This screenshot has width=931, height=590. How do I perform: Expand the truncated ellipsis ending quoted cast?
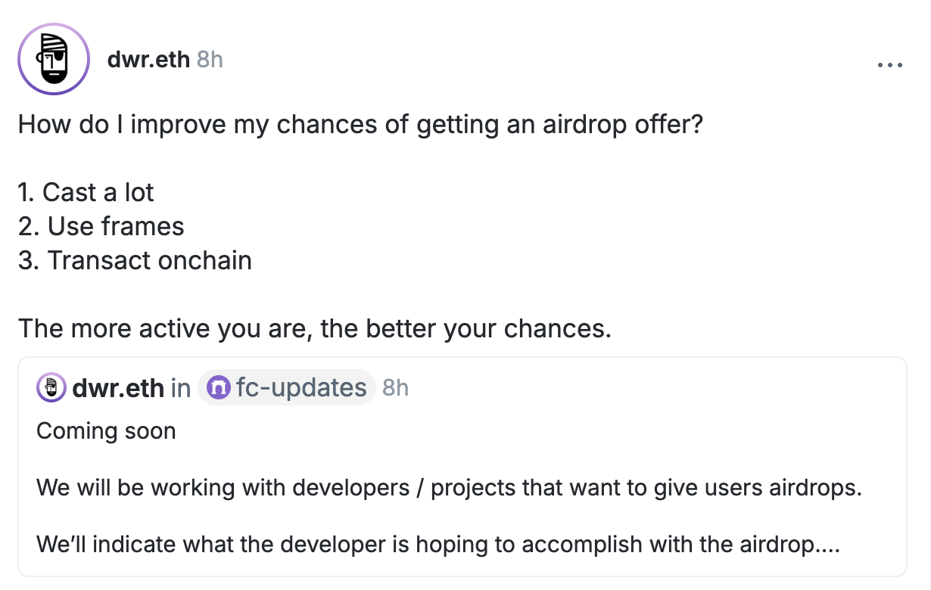coord(830,544)
